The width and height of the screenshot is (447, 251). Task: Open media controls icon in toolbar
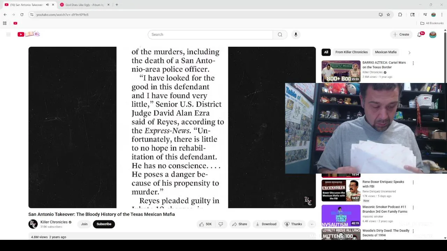pyautogui.click(x=425, y=15)
